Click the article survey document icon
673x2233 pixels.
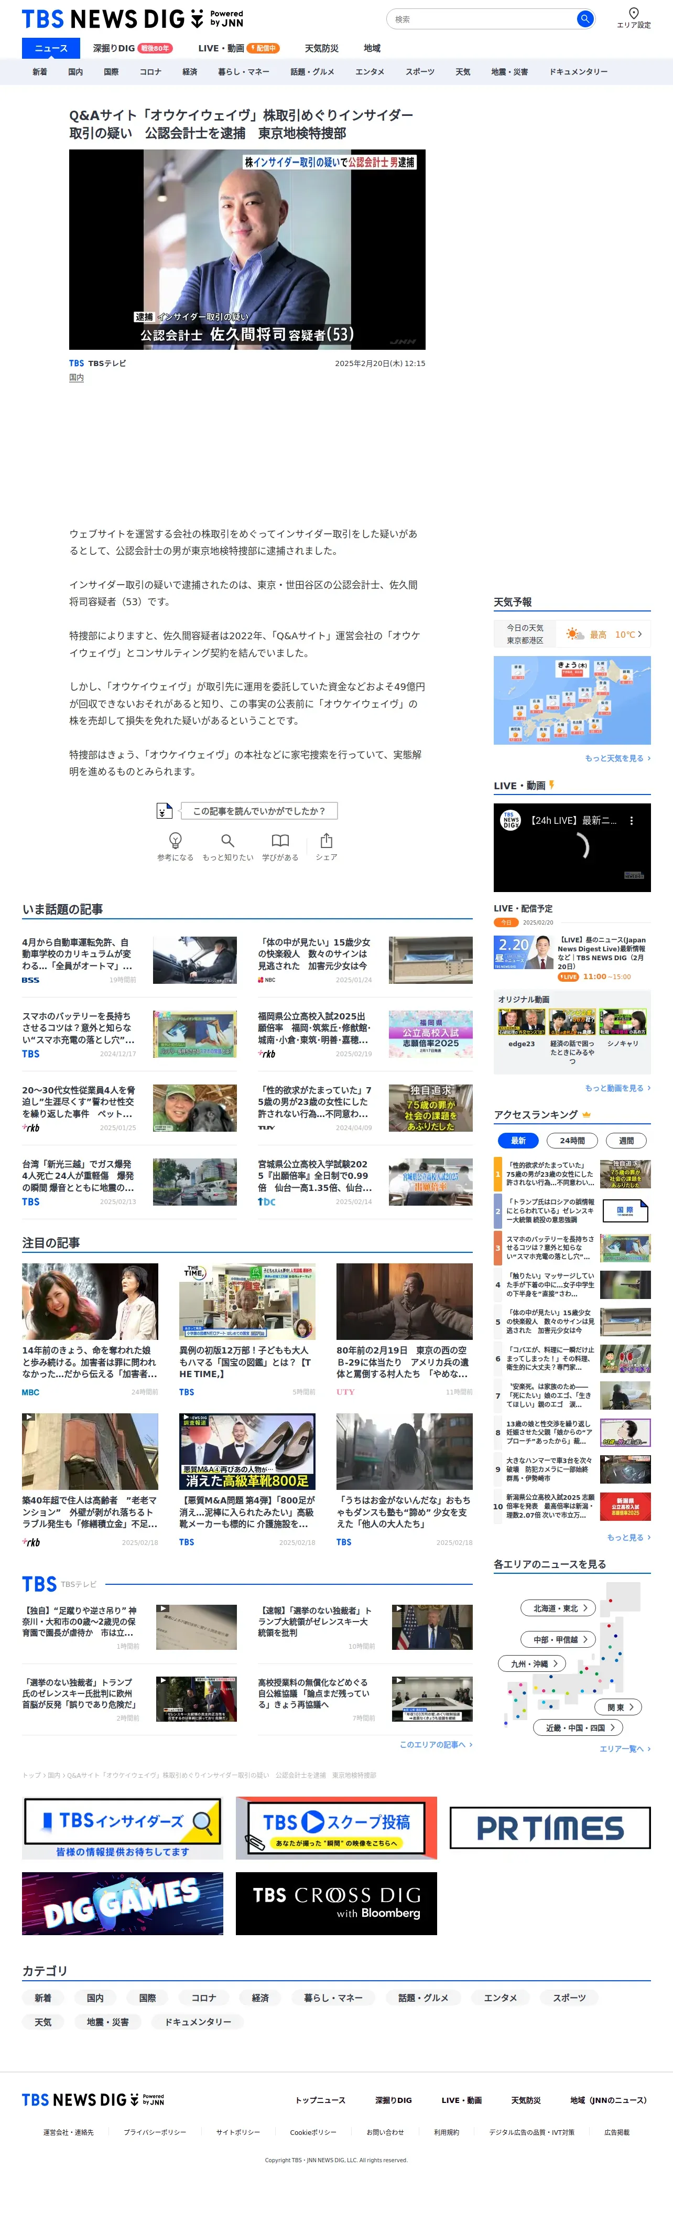164,811
